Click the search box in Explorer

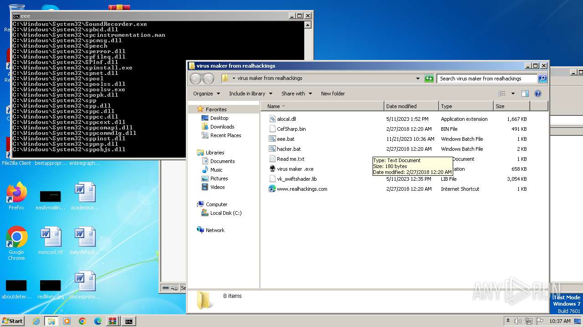[487, 79]
